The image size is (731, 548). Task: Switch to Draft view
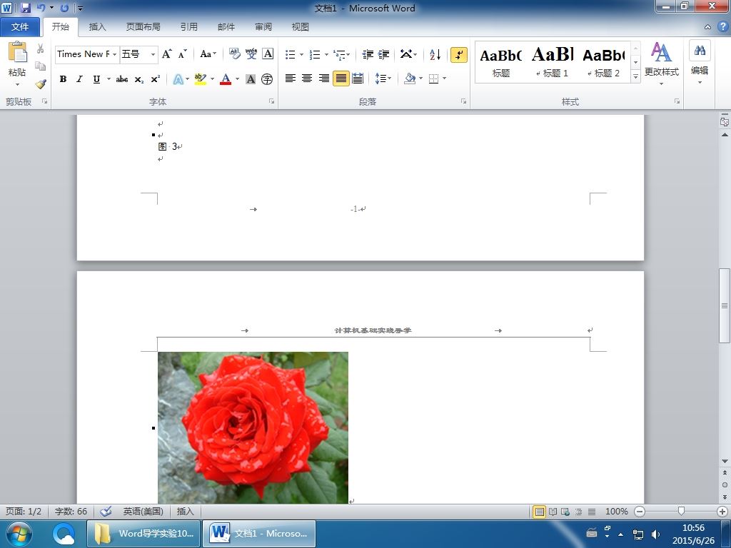point(592,512)
